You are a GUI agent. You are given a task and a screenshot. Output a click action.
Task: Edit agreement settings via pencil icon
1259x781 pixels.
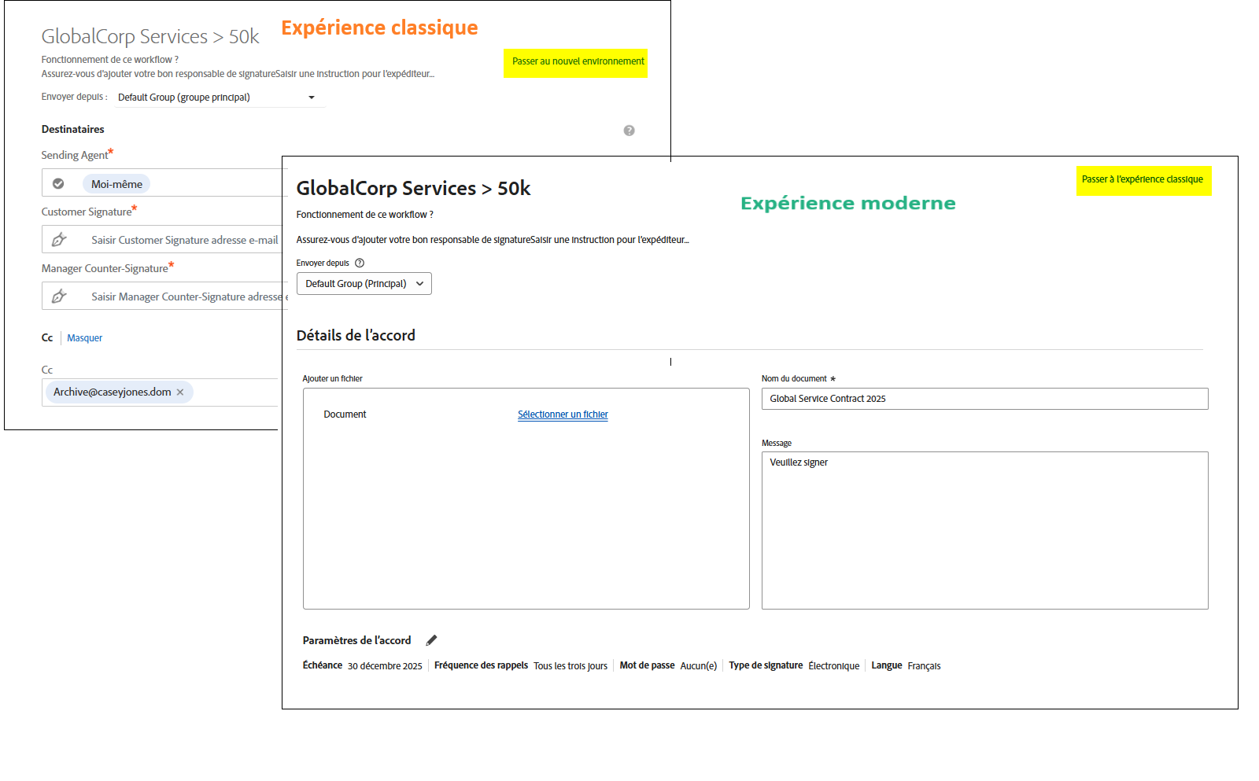click(x=431, y=640)
